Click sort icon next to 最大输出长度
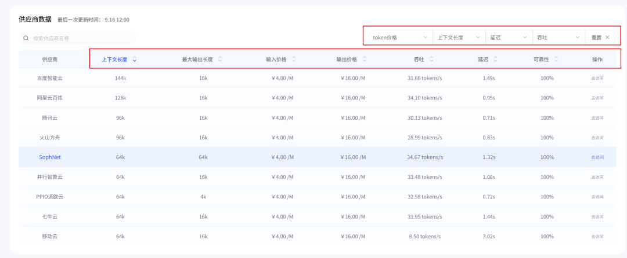The image size is (627, 258). [220, 60]
